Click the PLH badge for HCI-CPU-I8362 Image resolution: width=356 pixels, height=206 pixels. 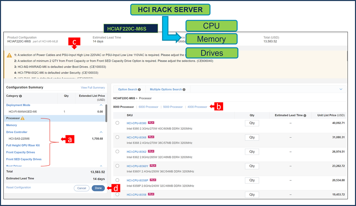(151, 151)
